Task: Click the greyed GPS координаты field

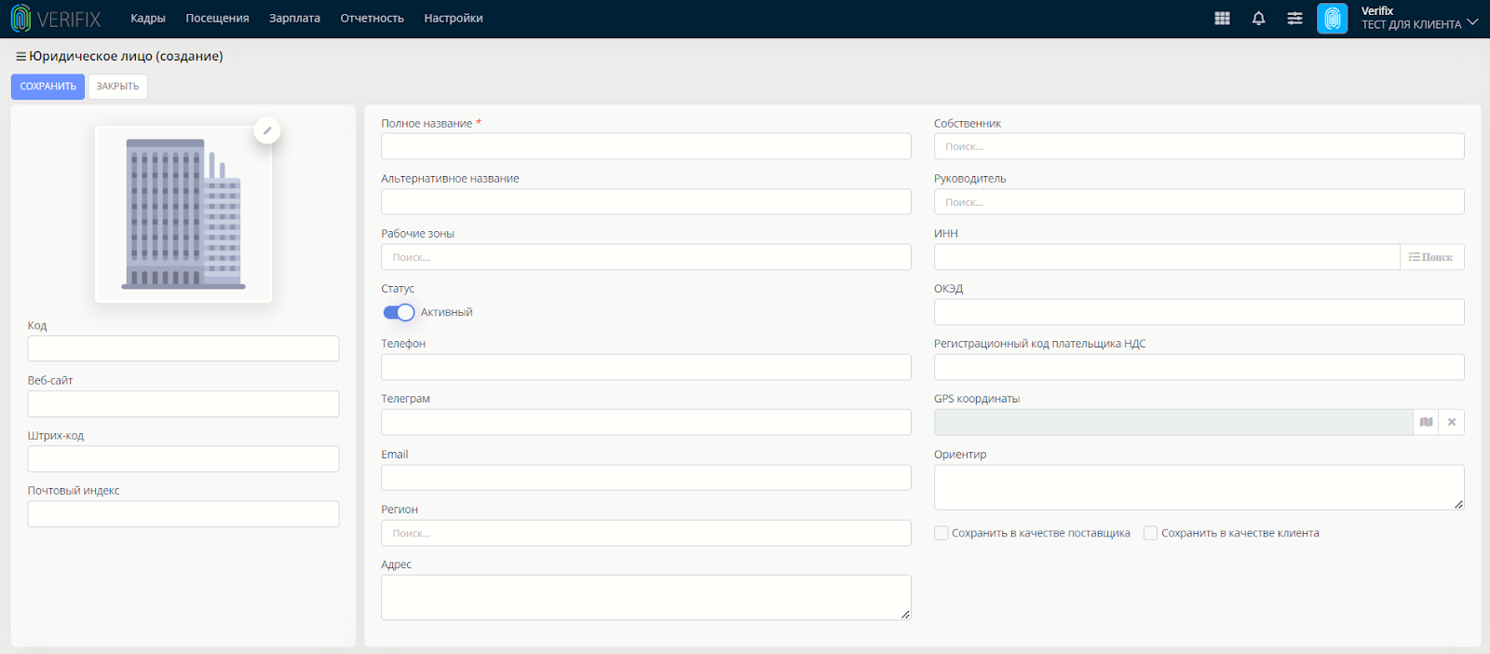Action: 1173,422
